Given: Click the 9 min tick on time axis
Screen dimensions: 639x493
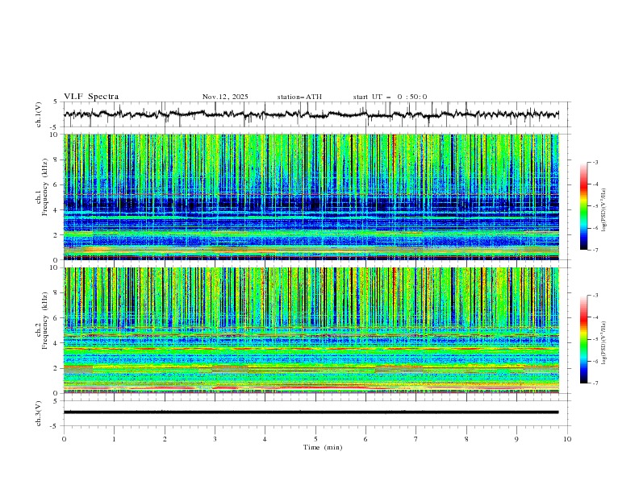Looking at the screenshot, I should [516, 439].
